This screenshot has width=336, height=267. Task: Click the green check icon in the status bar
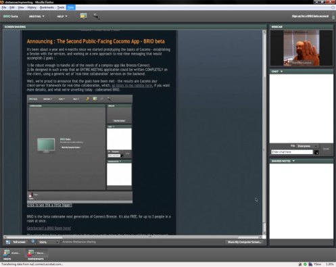pyautogui.click(x=305, y=264)
